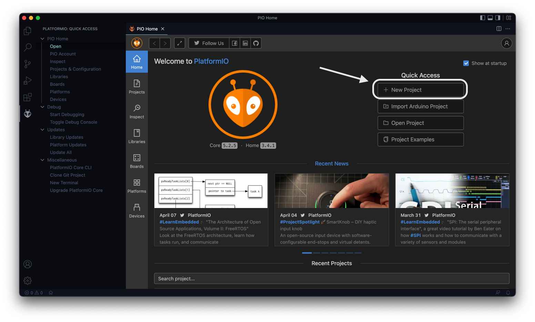Click errors and warnings count in status bar
This screenshot has height=322, width=535.
[34, 293]
